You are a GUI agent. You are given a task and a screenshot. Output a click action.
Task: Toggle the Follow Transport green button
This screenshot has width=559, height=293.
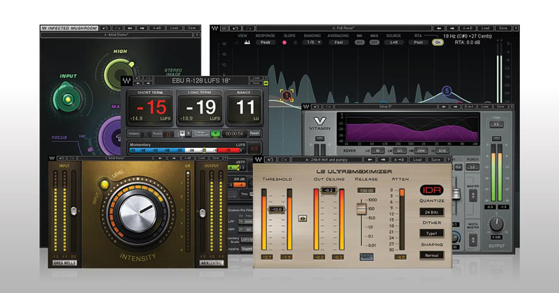tap(215, 133)
